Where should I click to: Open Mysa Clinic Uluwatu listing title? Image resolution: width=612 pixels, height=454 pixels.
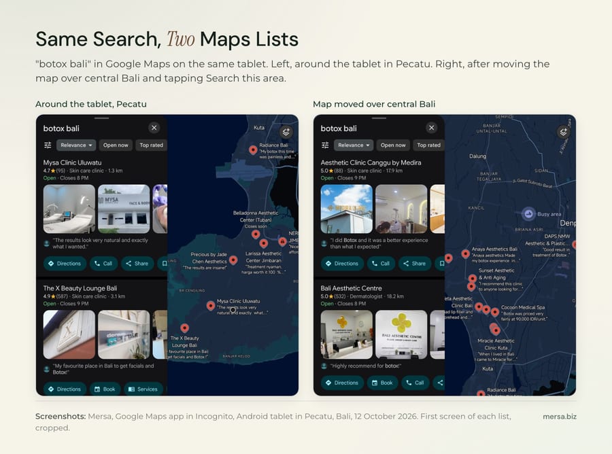coord(72,162)
